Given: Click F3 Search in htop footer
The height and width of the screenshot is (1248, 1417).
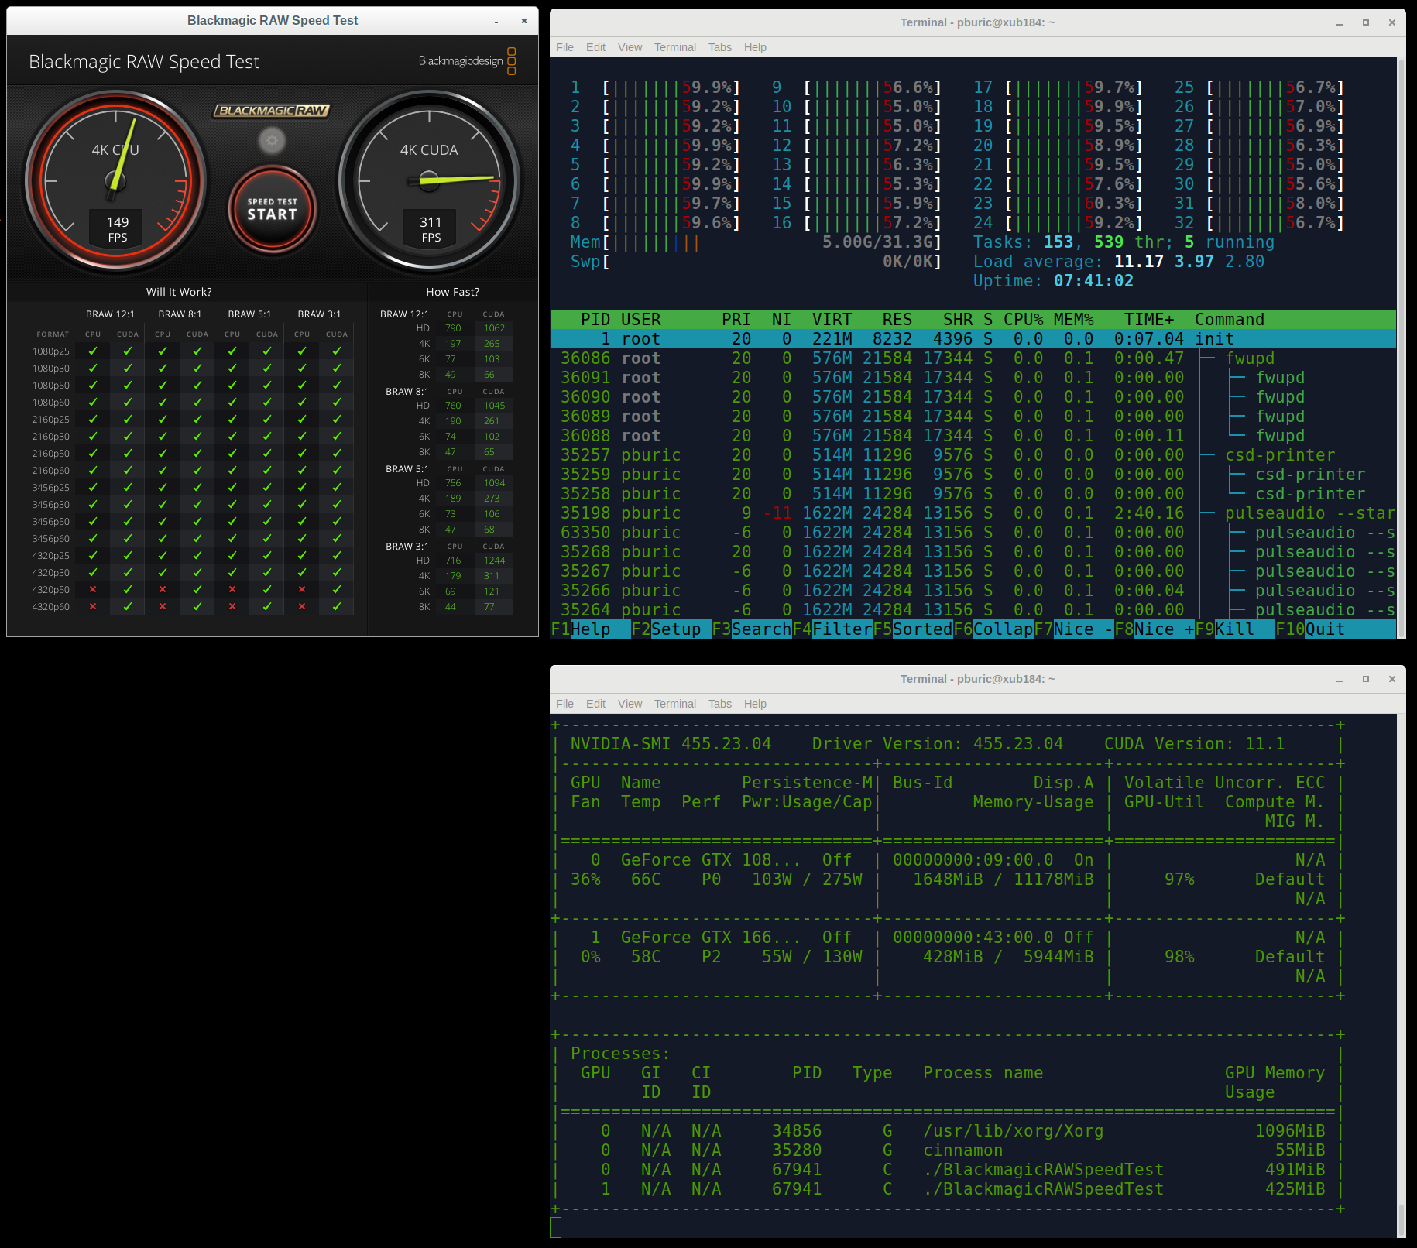Looking at the screenshot, I should [x=751, y=629].
